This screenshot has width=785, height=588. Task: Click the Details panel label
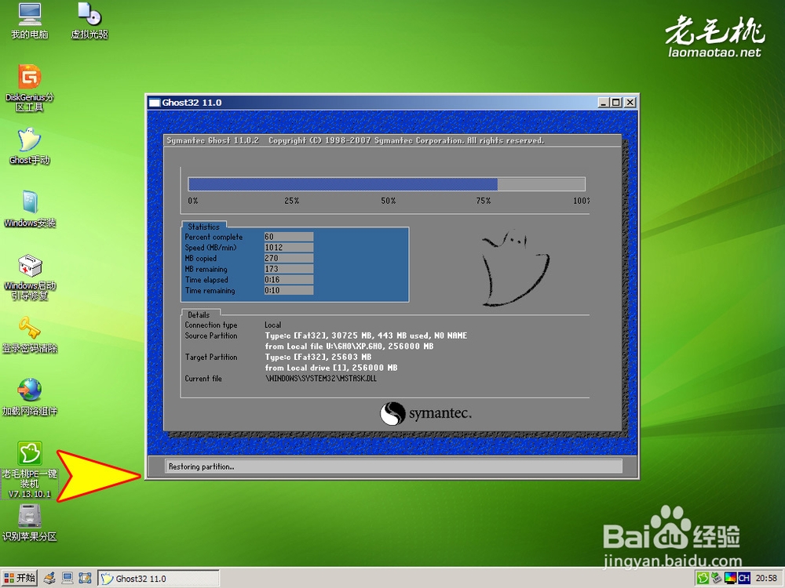pyautogui.click(x=199, y=314)
